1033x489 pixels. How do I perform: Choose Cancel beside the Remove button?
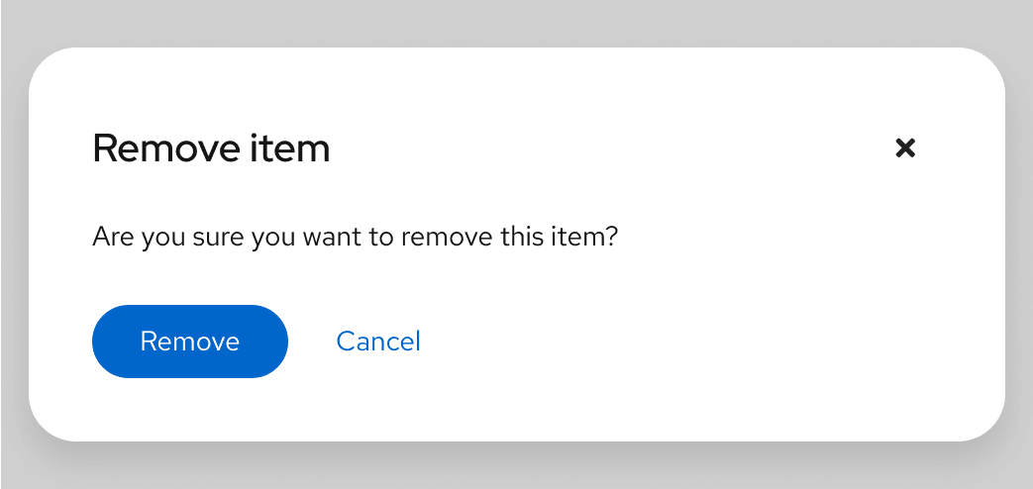pos(378,342)
